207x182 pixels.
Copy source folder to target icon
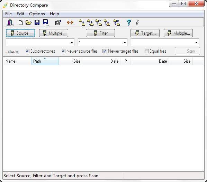[x=82, y=22]
